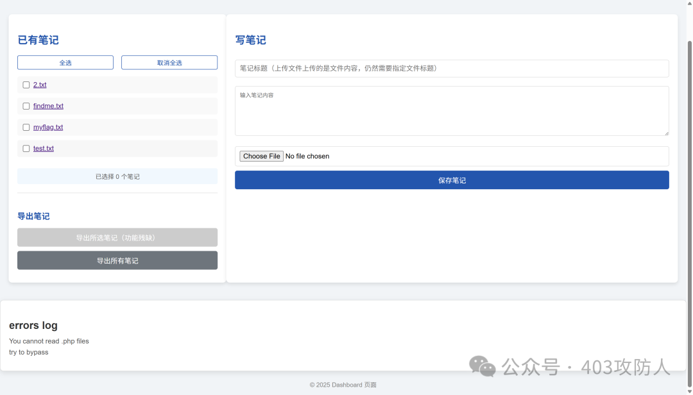This screenshot has height=395, width=693.
Task: Export all notes with 导出所有笔记
Action: click(x=117, y=260)
